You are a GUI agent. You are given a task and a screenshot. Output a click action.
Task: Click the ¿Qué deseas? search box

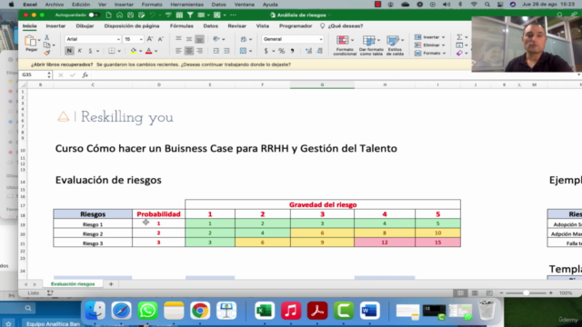pyautogui.click(x=342, y=26)
